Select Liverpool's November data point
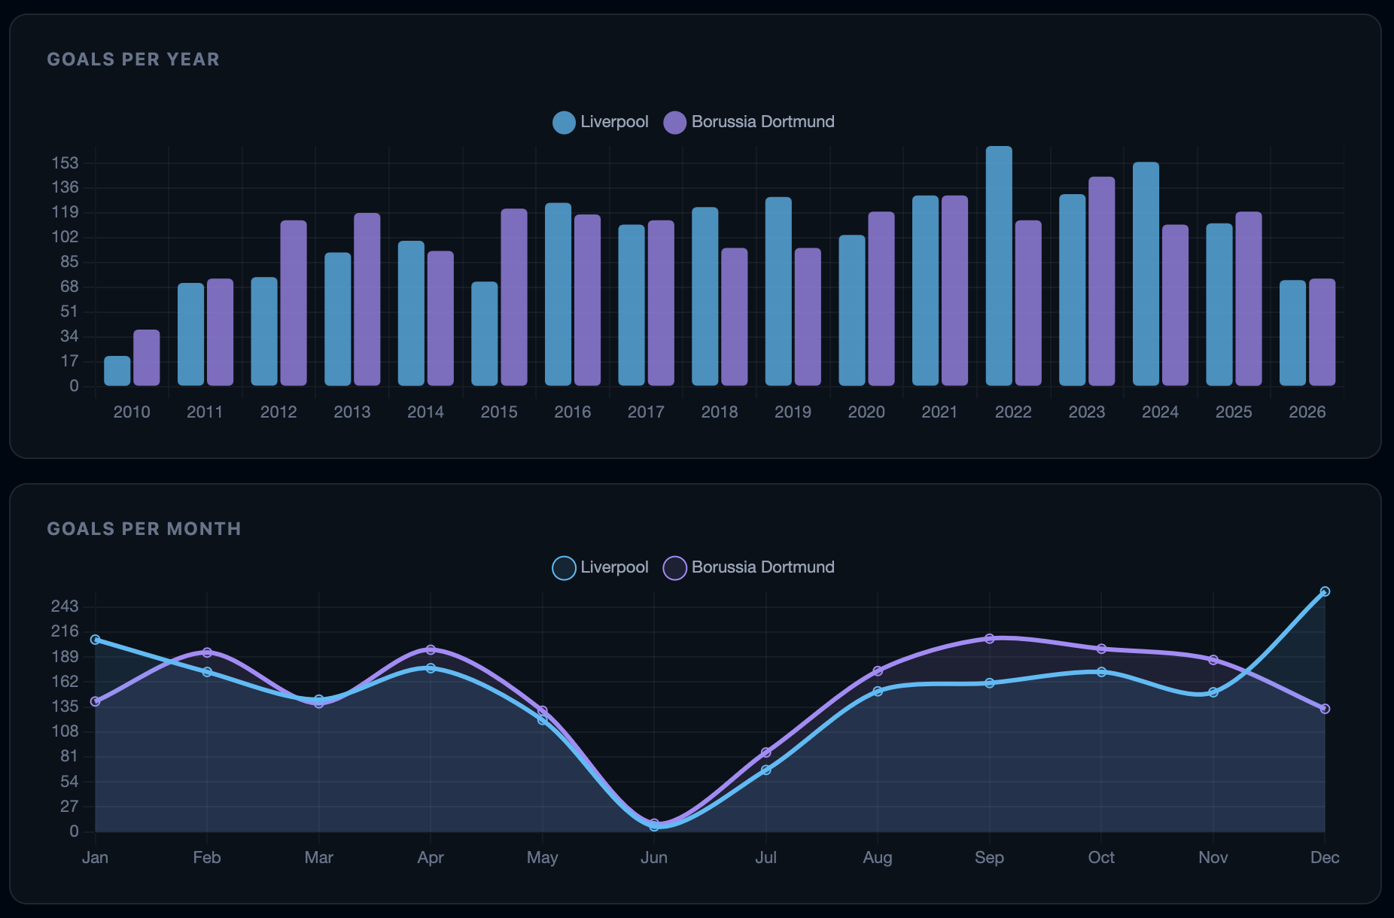Screen dimensions: 1394x918 (1213, 692)
